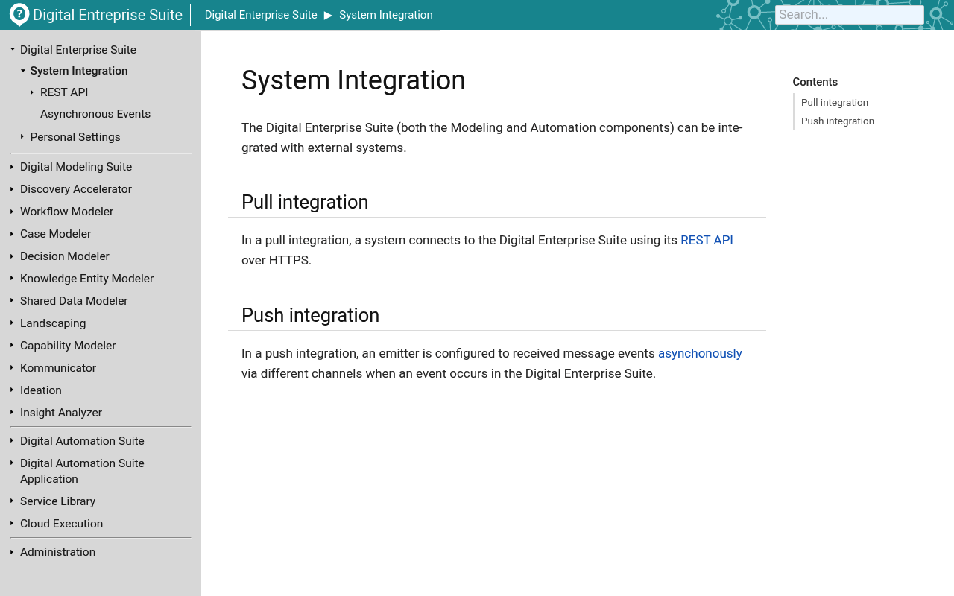Click the Digital Enterprise Suite breadcrumb link
Viewport: 954px width, 596px height.
tap(261, 15)
